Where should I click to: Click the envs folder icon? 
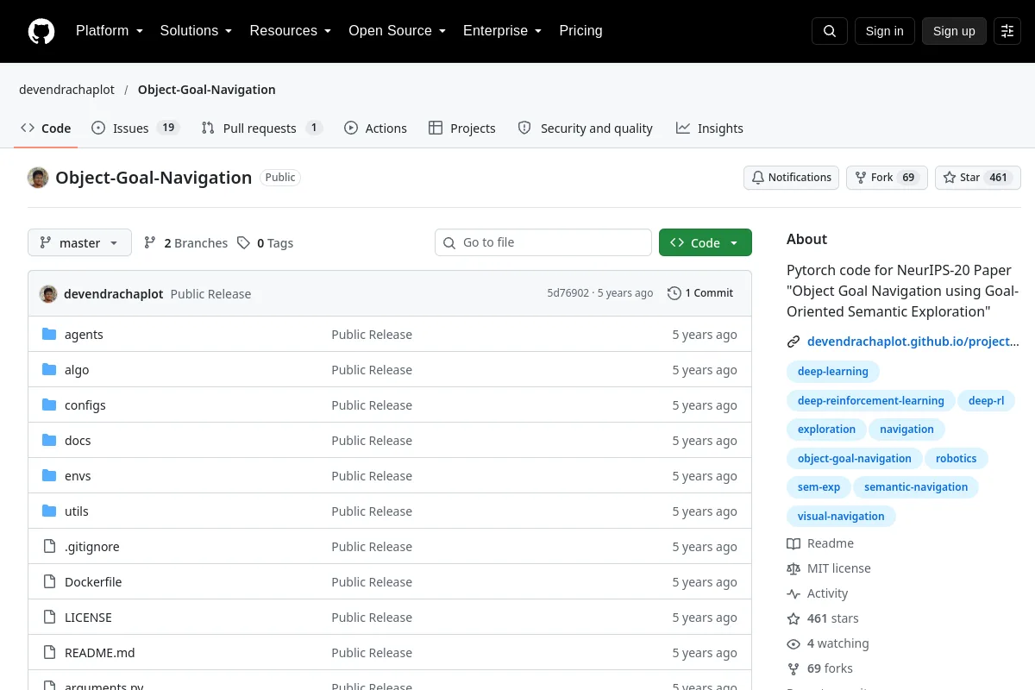49,476
